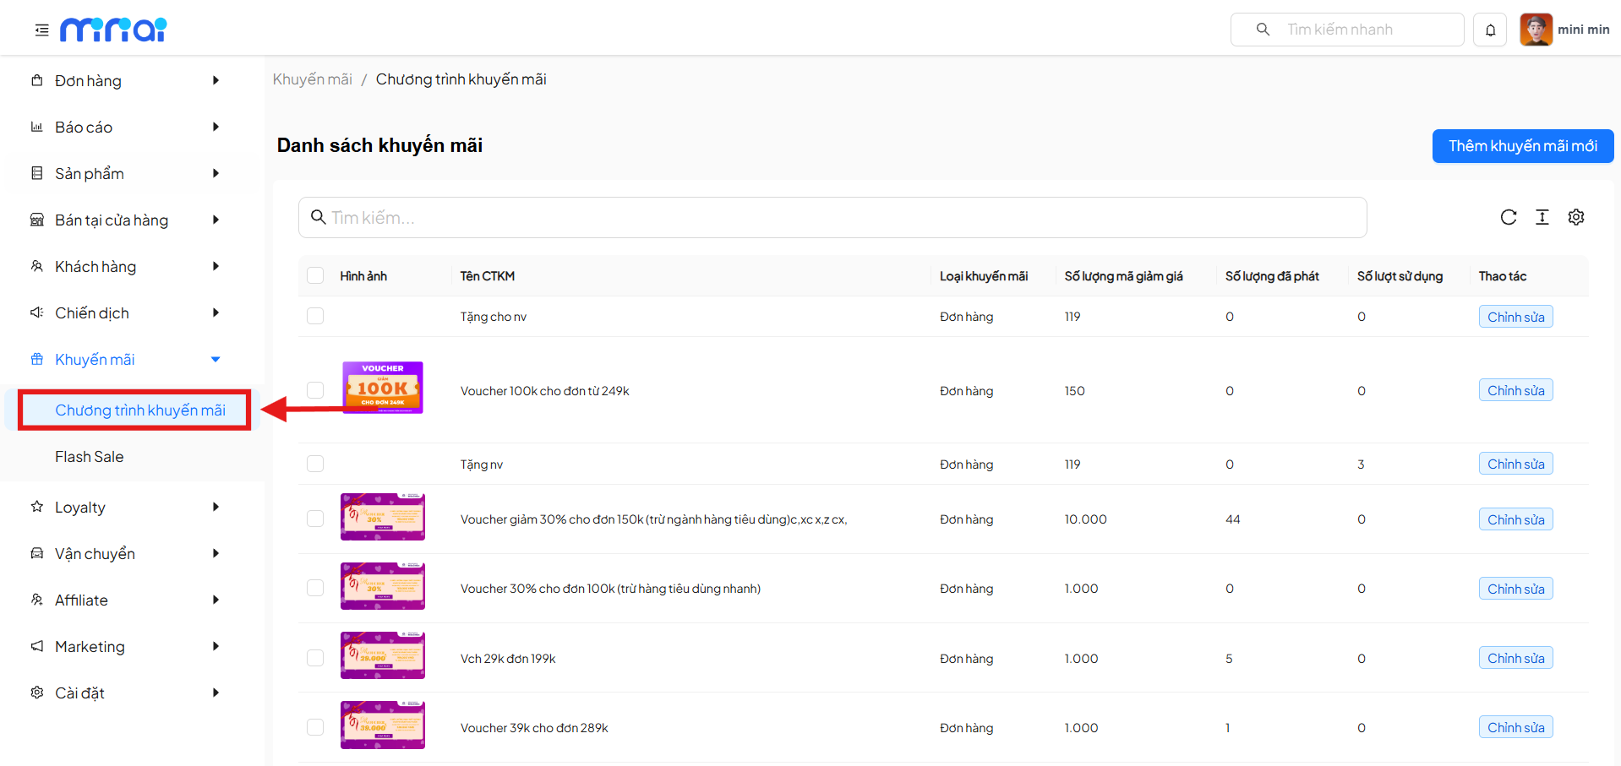Open the Voucher 100K thumbnail image

(383, 388)
